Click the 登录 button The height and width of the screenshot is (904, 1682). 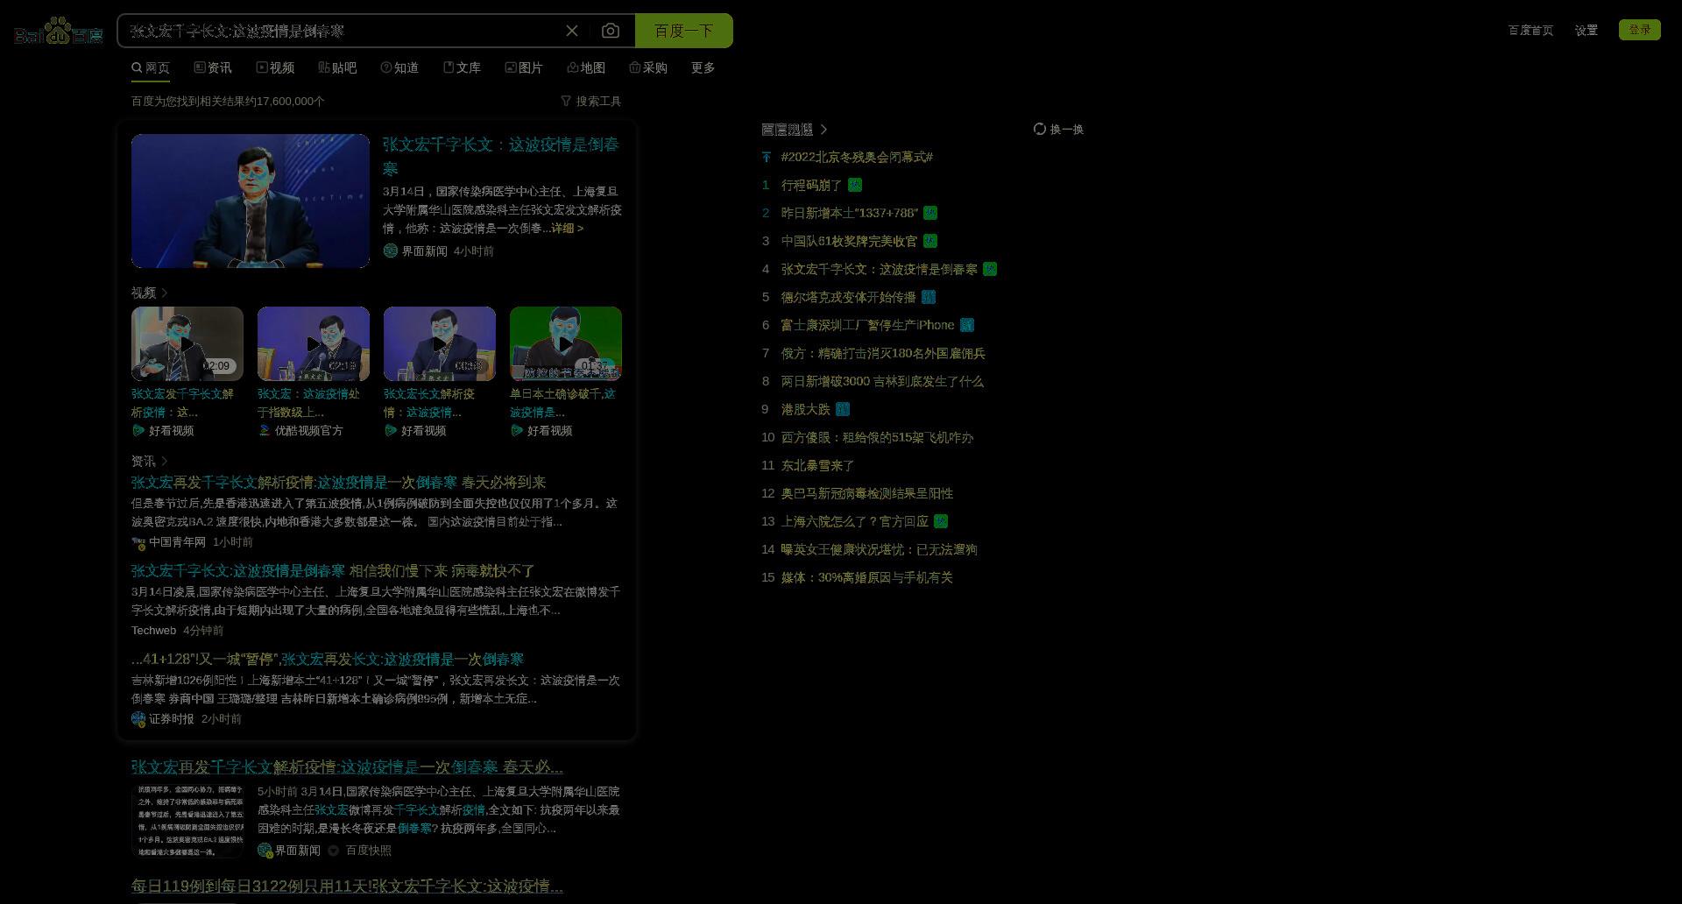point(1639,30)
